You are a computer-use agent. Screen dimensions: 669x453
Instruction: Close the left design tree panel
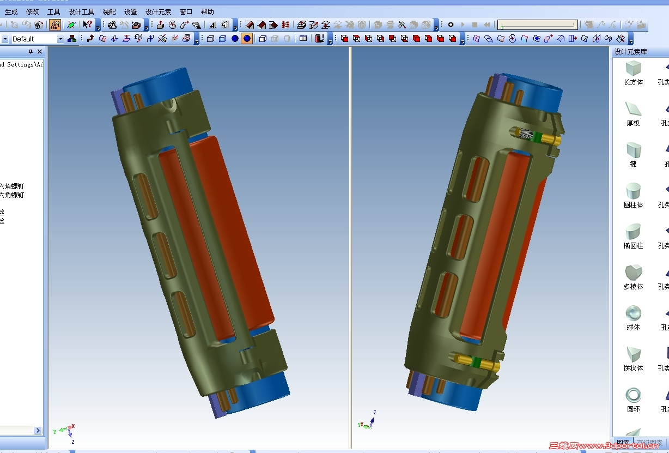point(39,52)
